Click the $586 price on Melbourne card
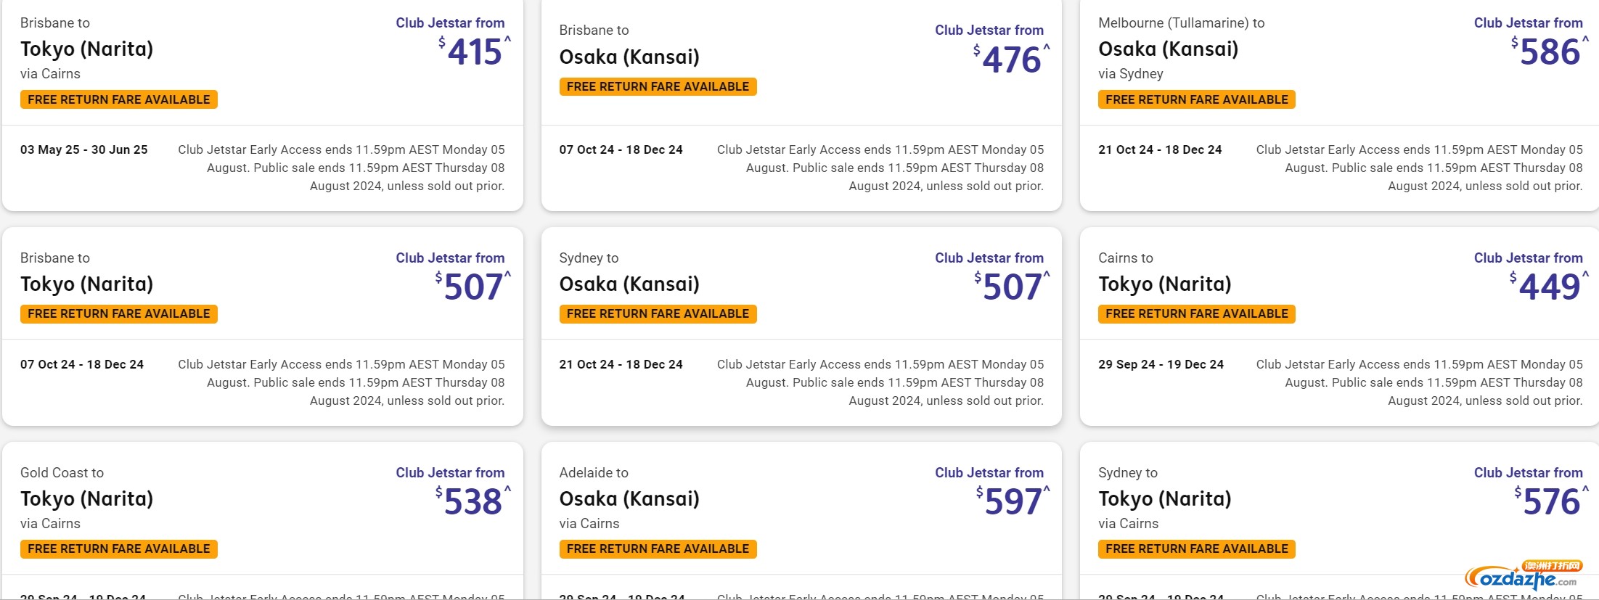 [x=1549, y=52]
